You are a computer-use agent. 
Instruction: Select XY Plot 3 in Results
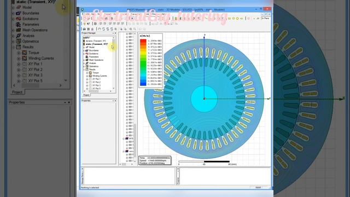[x=96, y=85]
